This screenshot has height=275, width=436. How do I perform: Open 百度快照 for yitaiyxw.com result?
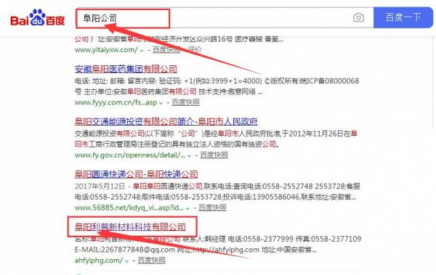tap(166, 50)
